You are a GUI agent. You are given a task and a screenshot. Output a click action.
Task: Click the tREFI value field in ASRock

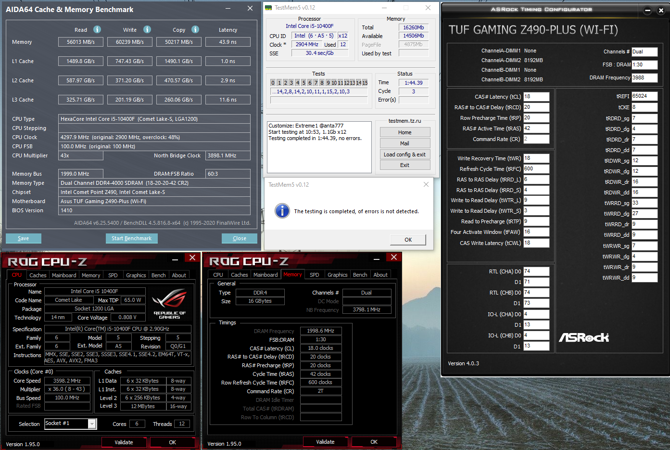tap(644, 96)
